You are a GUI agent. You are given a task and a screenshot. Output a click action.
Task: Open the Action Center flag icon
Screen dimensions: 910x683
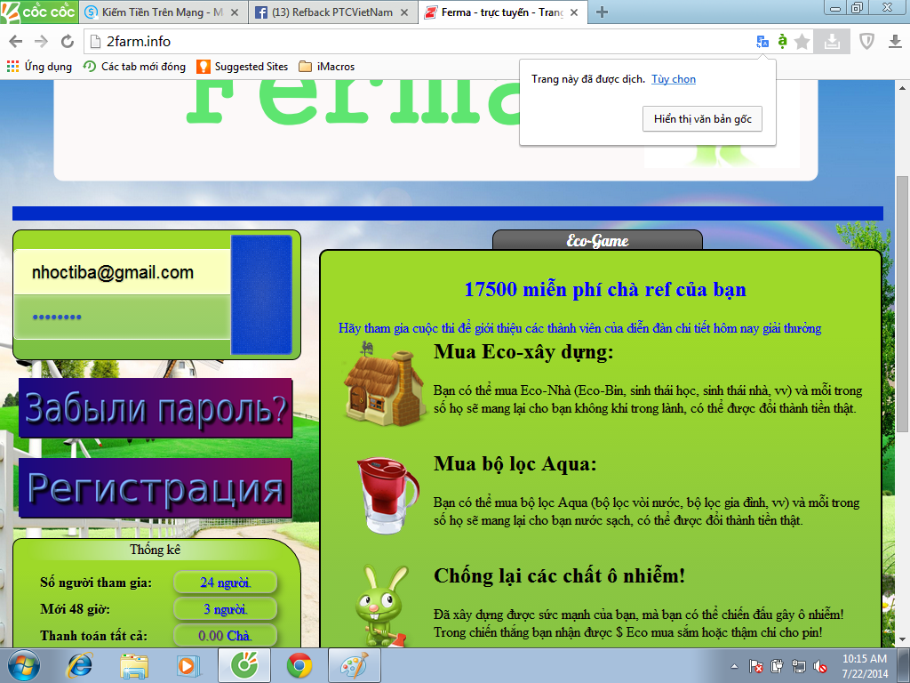[756, 666]
